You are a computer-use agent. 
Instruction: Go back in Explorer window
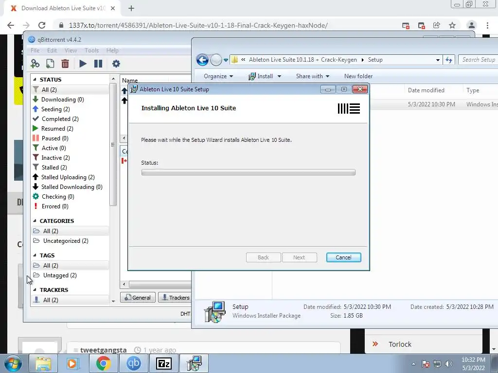[x=202, y=60]
